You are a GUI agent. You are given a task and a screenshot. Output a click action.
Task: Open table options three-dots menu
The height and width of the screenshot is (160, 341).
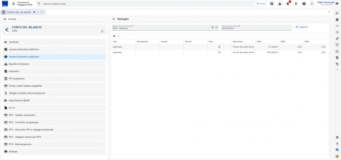(x=119, y=36)
